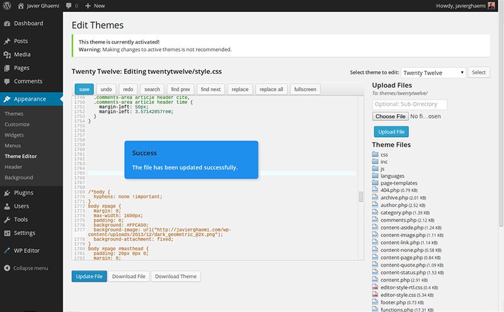Click the Select theme button
This screenshot has width=504, height=312.
coord(479,72)
